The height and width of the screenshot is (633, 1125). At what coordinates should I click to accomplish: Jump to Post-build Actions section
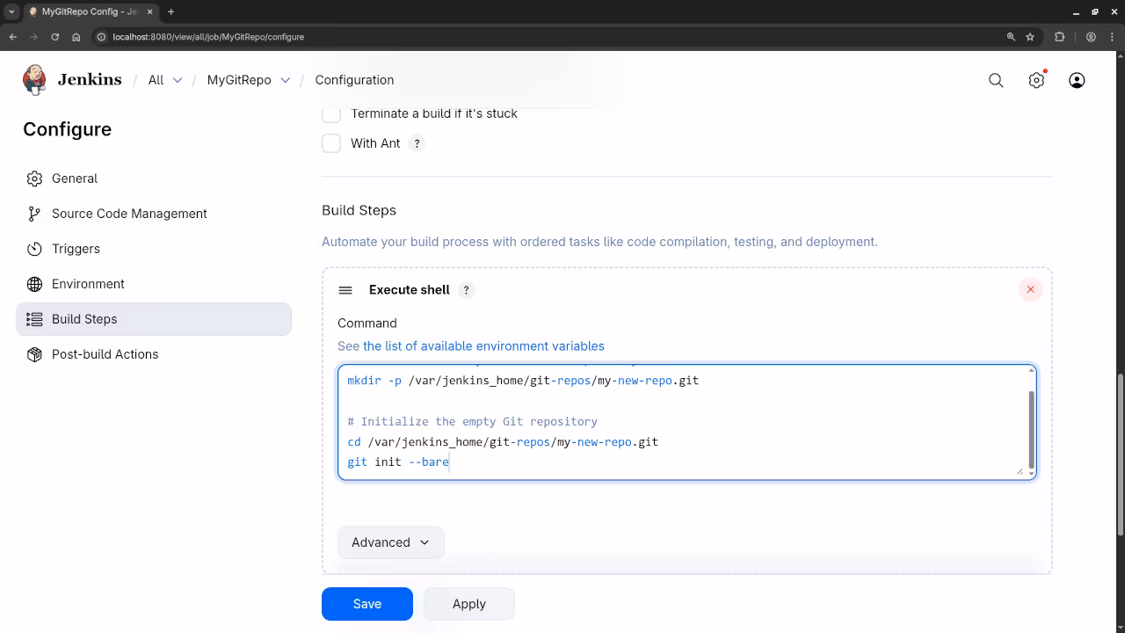pos(105,354)
